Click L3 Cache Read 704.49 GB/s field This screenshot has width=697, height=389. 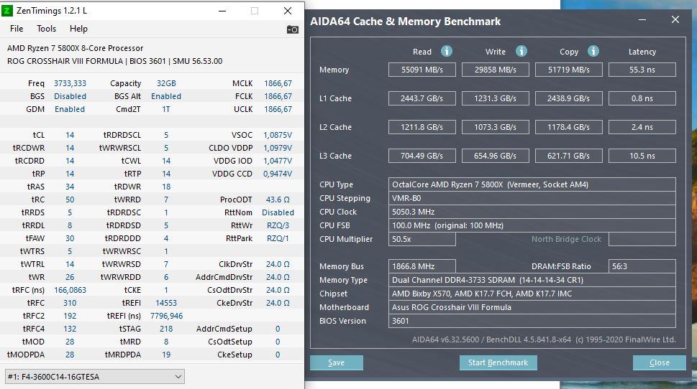[422, 156]
